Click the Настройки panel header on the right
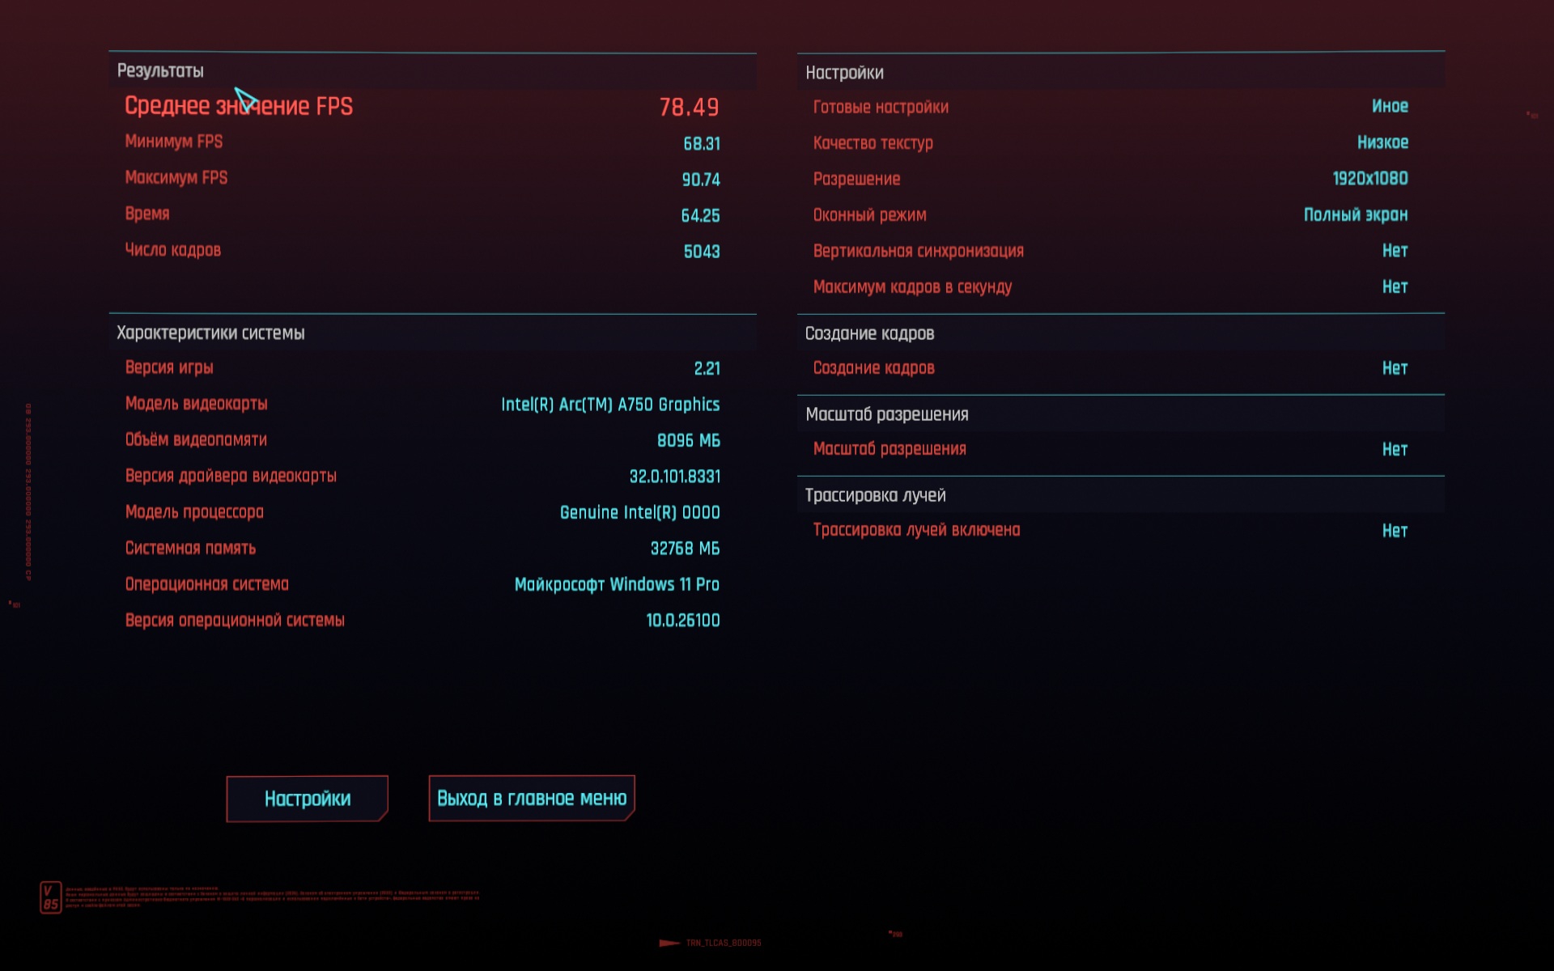 [x=844, y=73]
